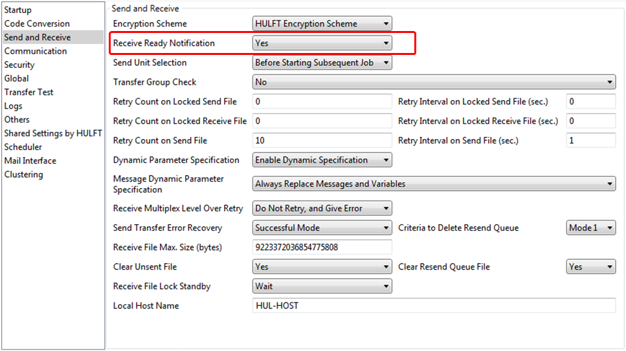Click the Receive File Max. Size field
The image size is (626, 351).
coord(322,247)
